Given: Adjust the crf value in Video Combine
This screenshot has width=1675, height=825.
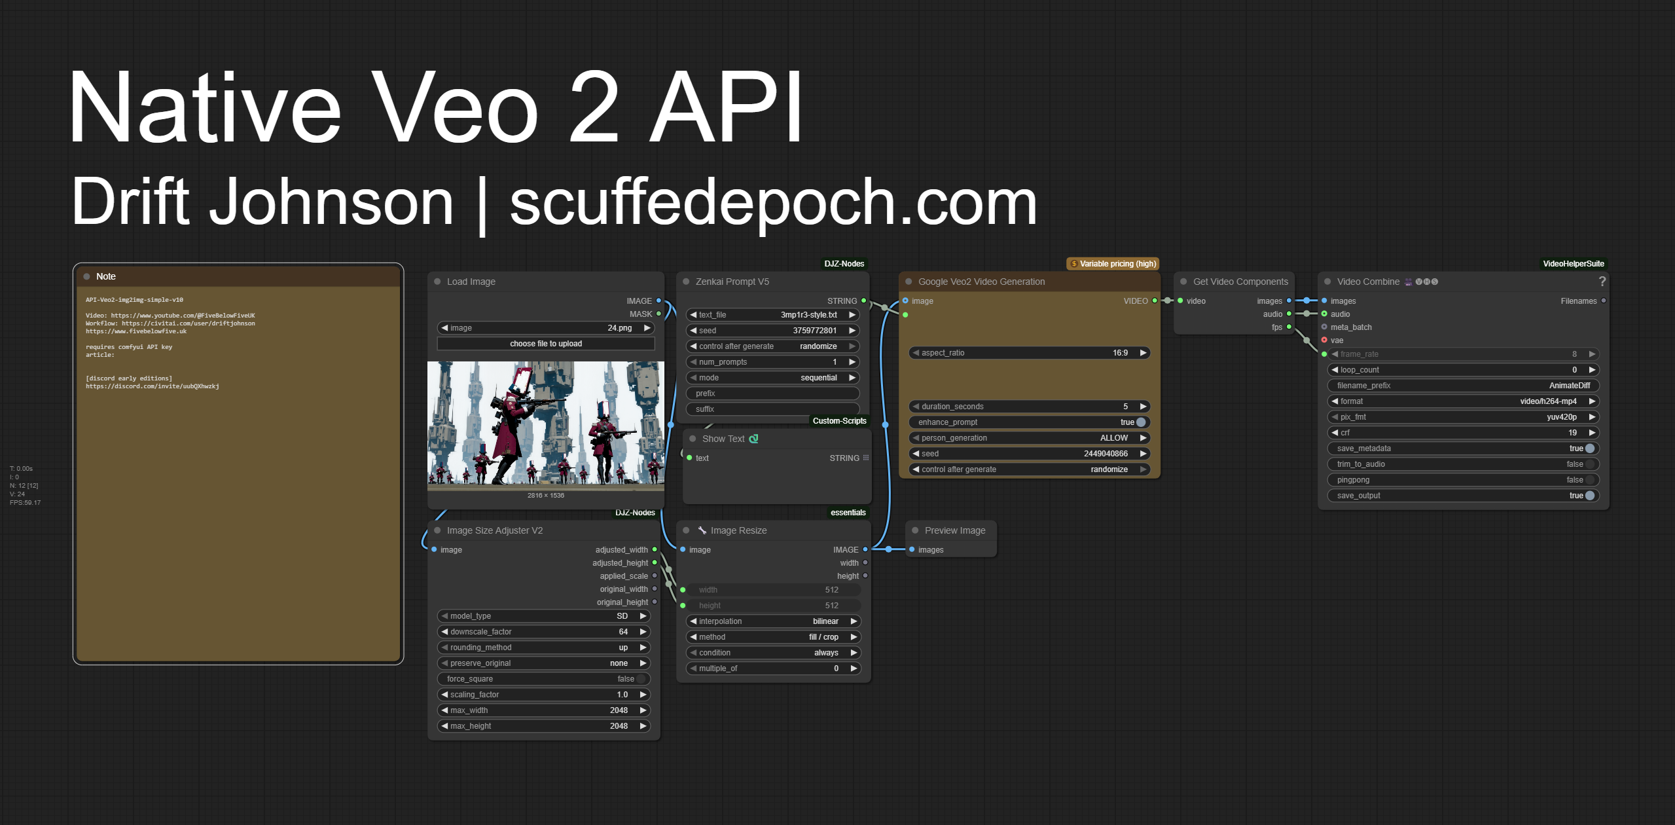Looking at the screenshot, I should point(1463,433).
